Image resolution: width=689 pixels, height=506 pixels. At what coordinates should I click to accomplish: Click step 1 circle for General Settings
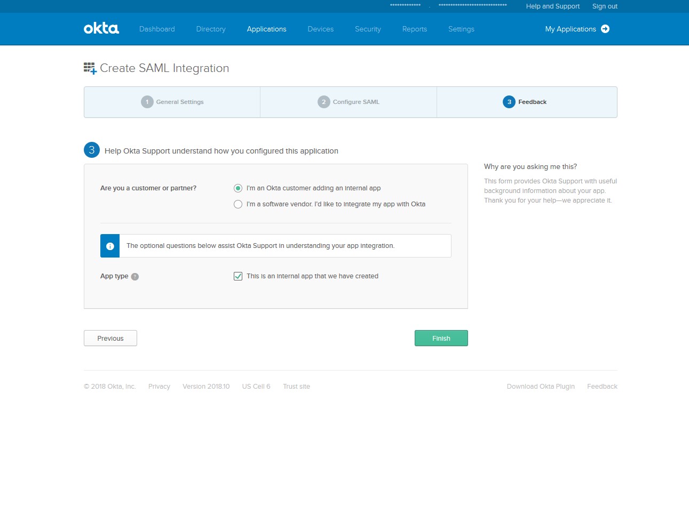click(147, 102)
